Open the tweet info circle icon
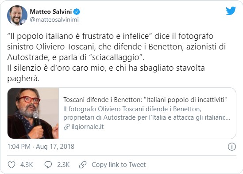 click(x=232, y=147)
